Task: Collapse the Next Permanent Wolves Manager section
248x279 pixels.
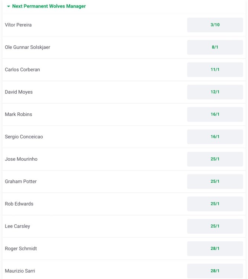Action: tap(9, 6)
